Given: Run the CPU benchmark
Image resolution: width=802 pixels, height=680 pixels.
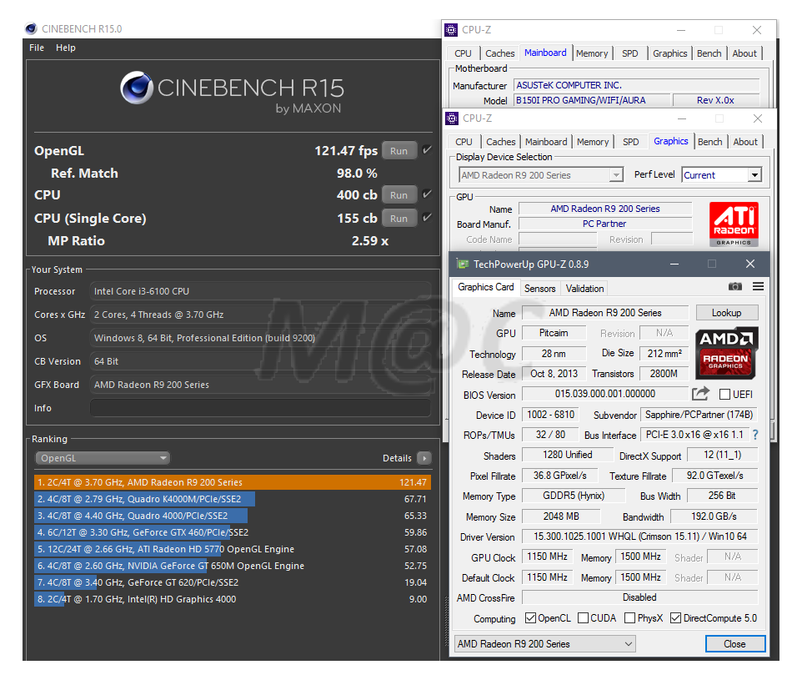Looking at the screenshot, I should 399,194.
